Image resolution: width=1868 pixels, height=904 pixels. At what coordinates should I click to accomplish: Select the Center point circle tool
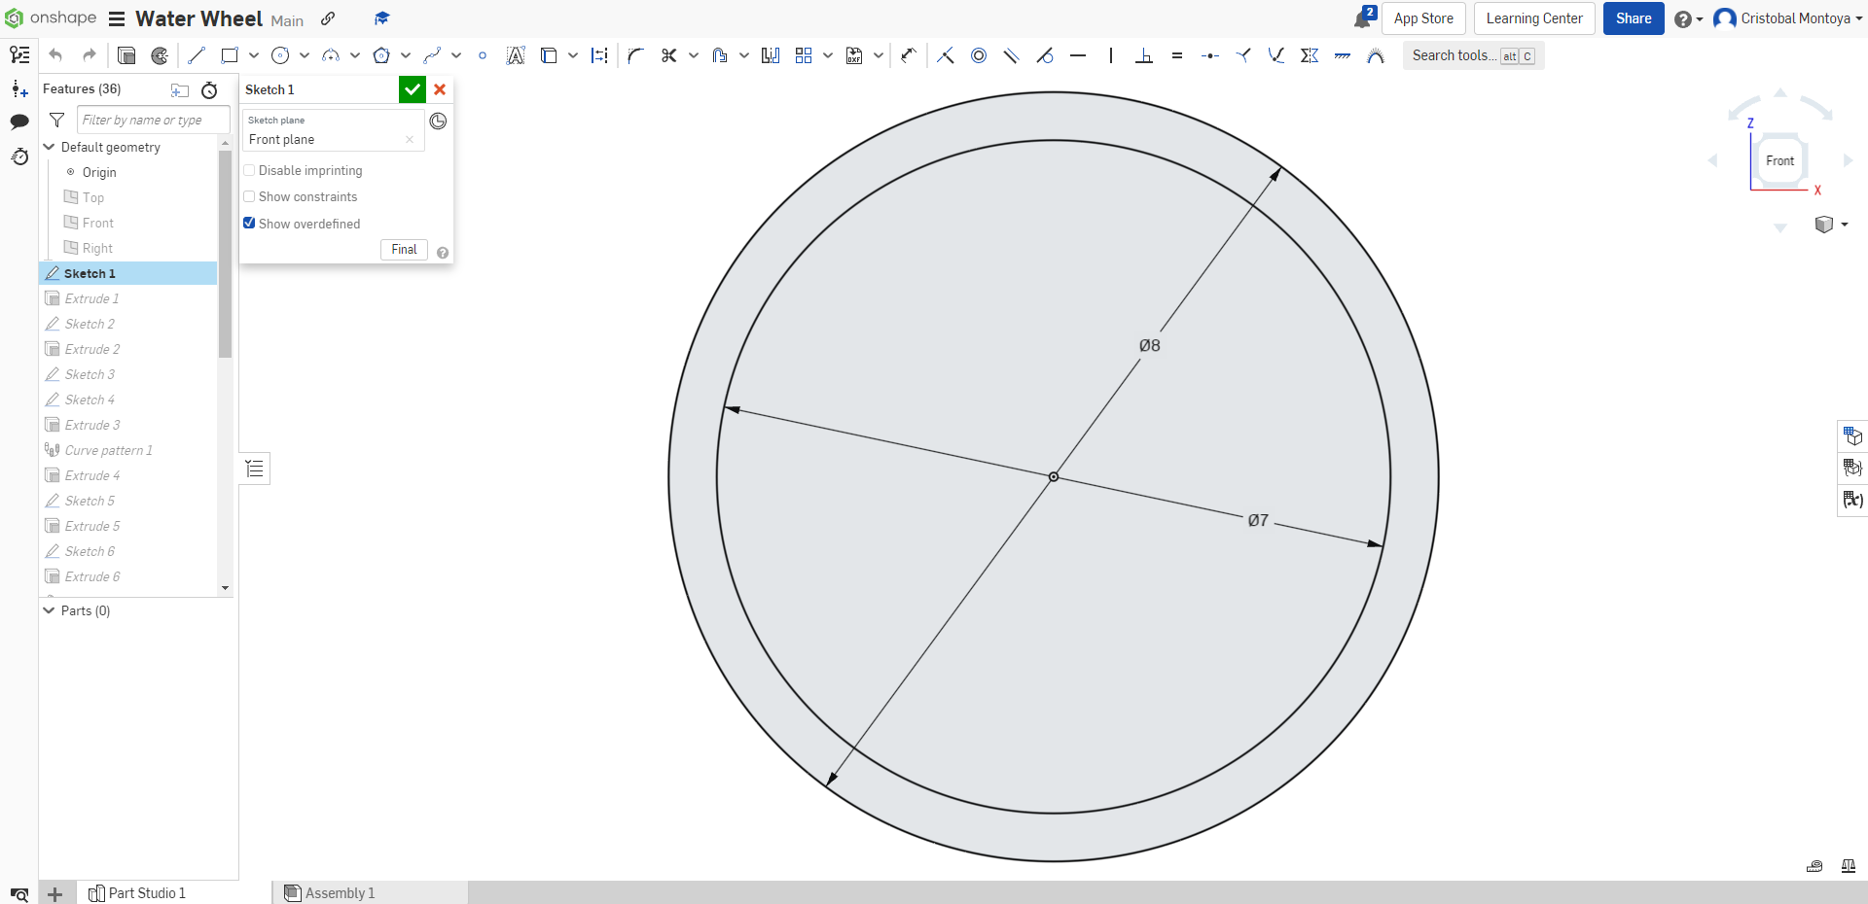tap(281, 55)
